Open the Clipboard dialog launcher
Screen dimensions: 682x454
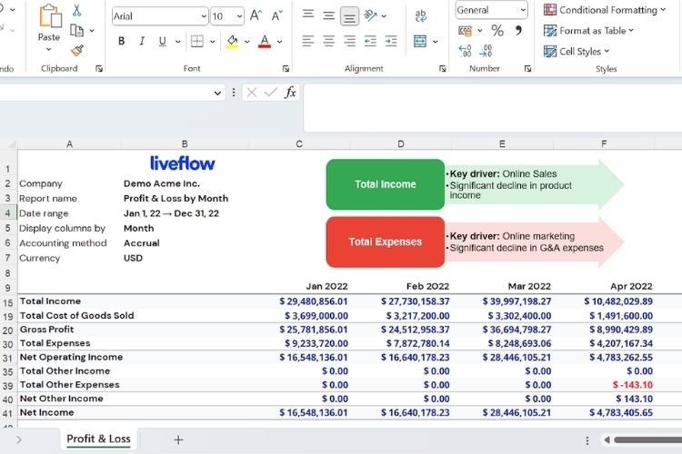click(x=99, y=69)
